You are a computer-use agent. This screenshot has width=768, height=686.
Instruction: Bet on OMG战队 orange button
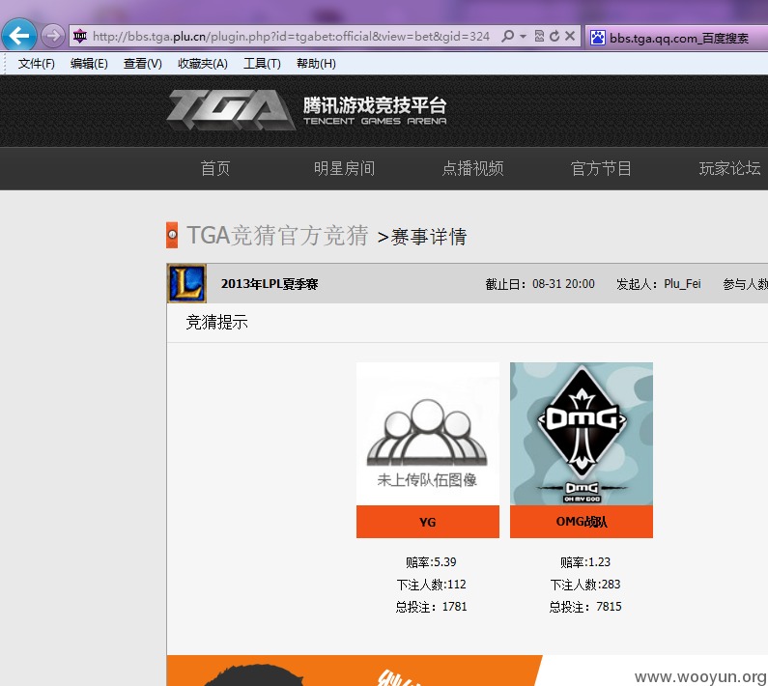[582, 522]
